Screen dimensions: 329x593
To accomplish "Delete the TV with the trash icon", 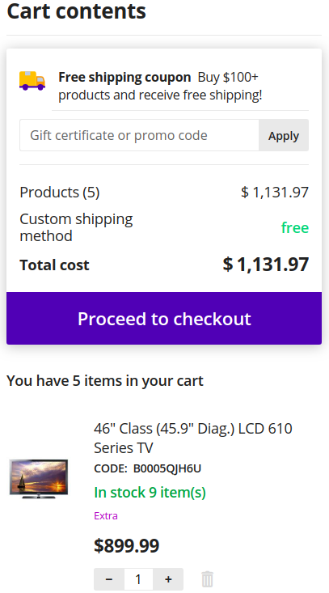I will coord(207,579).
